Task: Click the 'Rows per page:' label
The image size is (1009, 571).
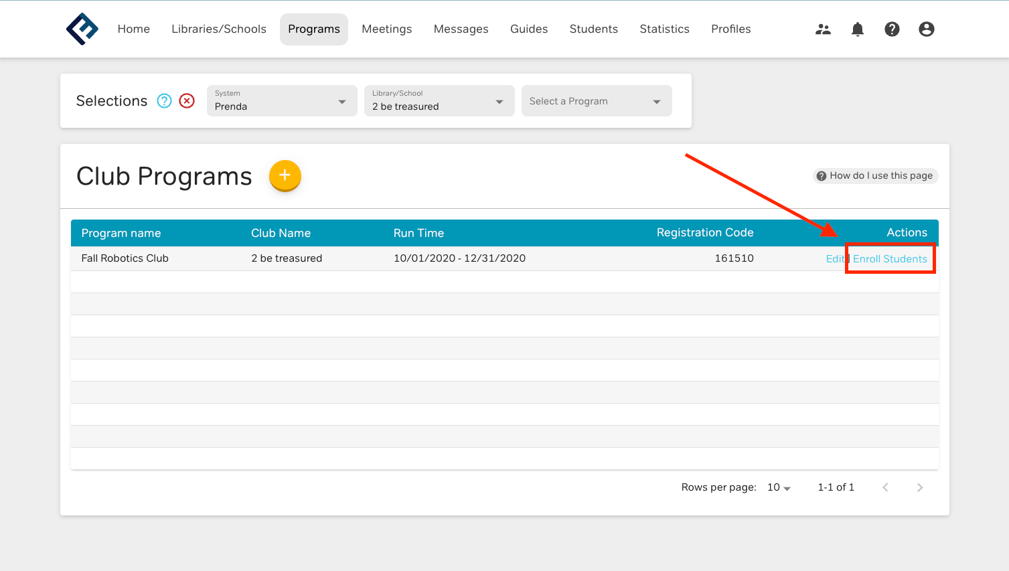Action: click(719, 487)
